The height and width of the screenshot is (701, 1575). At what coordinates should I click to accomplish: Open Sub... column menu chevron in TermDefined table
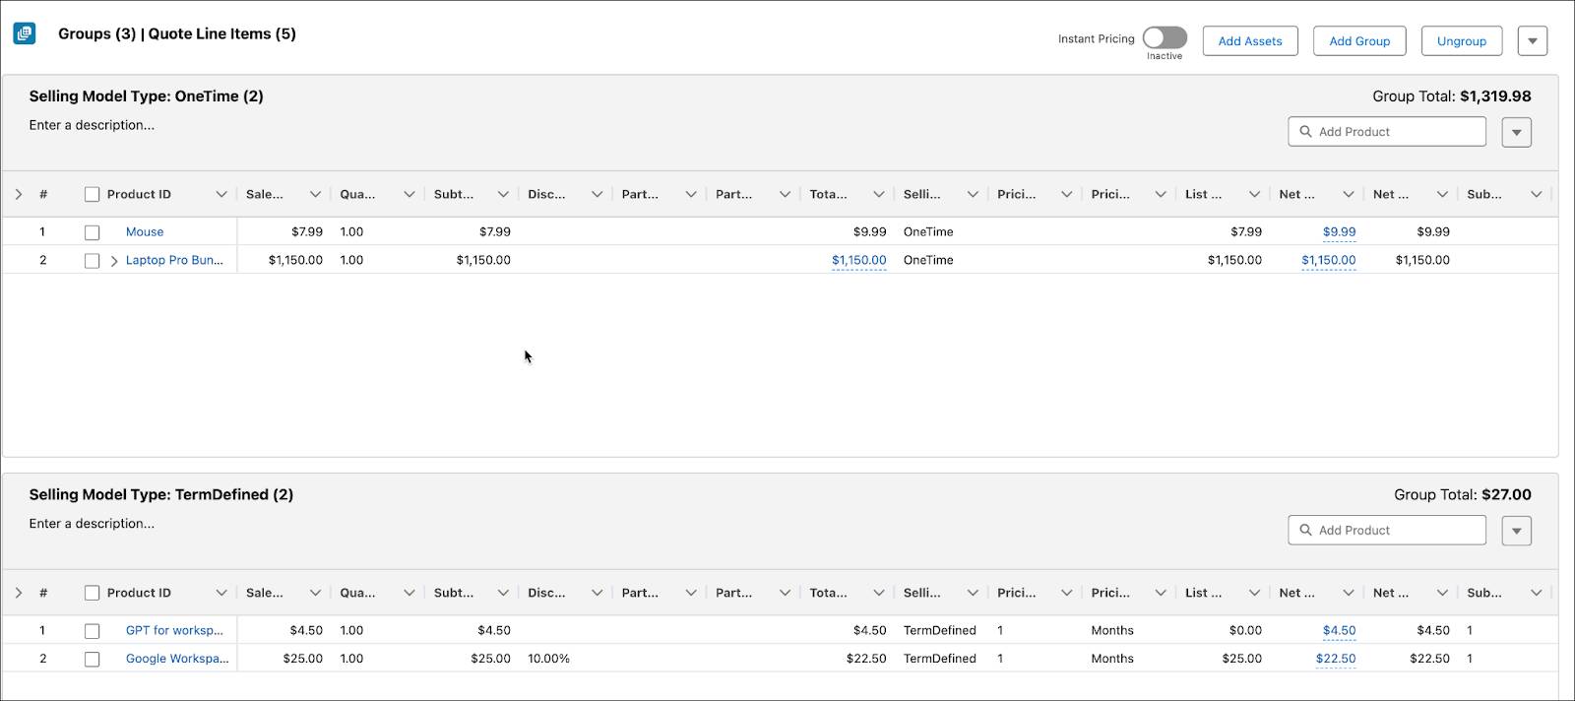point(1537,593)
